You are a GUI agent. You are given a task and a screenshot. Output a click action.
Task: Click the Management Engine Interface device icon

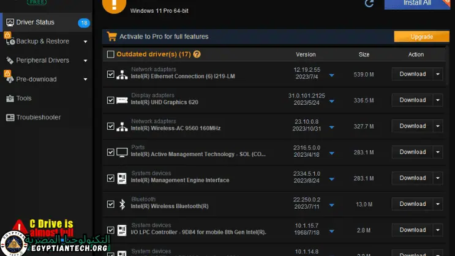click(122, 178)
